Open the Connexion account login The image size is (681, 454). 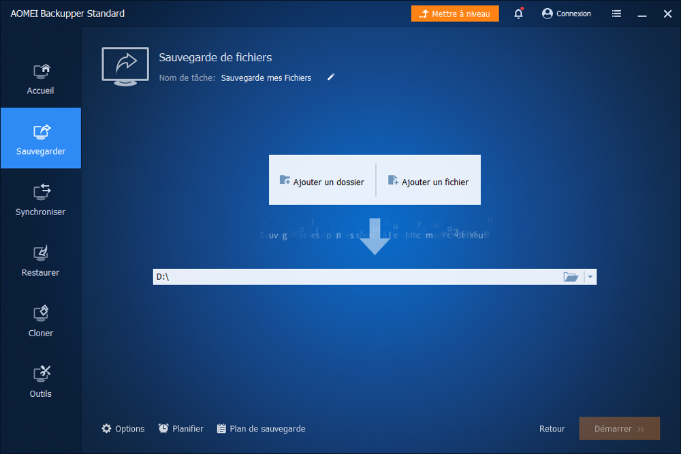(566, 14)
